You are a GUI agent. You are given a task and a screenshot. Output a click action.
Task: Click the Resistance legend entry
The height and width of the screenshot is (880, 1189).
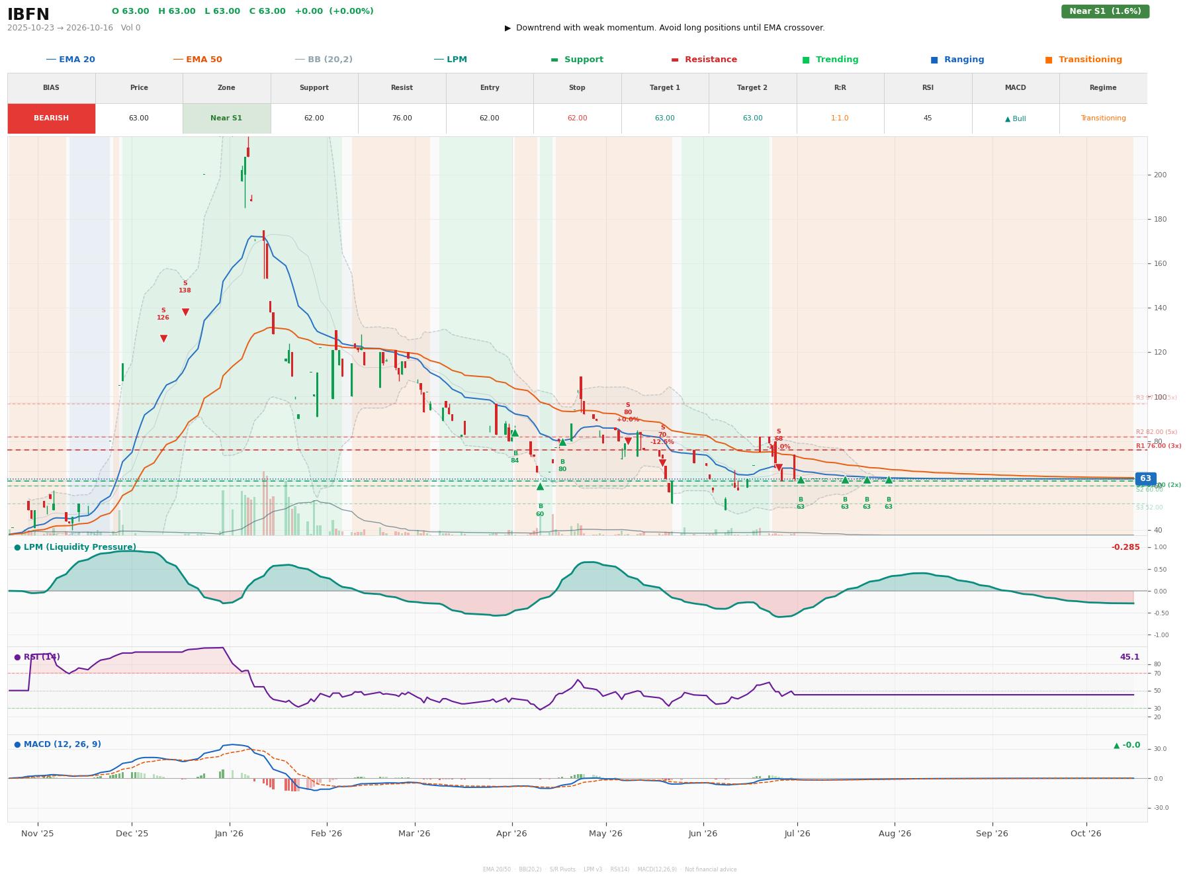click(704, 60)
